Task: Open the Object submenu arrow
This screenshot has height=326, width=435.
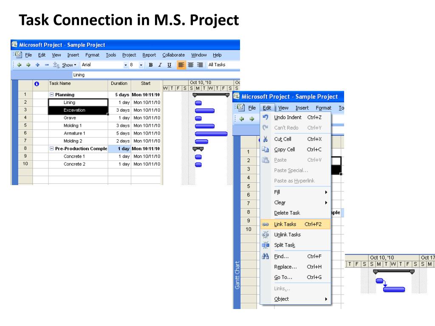Action: point(326,299)
